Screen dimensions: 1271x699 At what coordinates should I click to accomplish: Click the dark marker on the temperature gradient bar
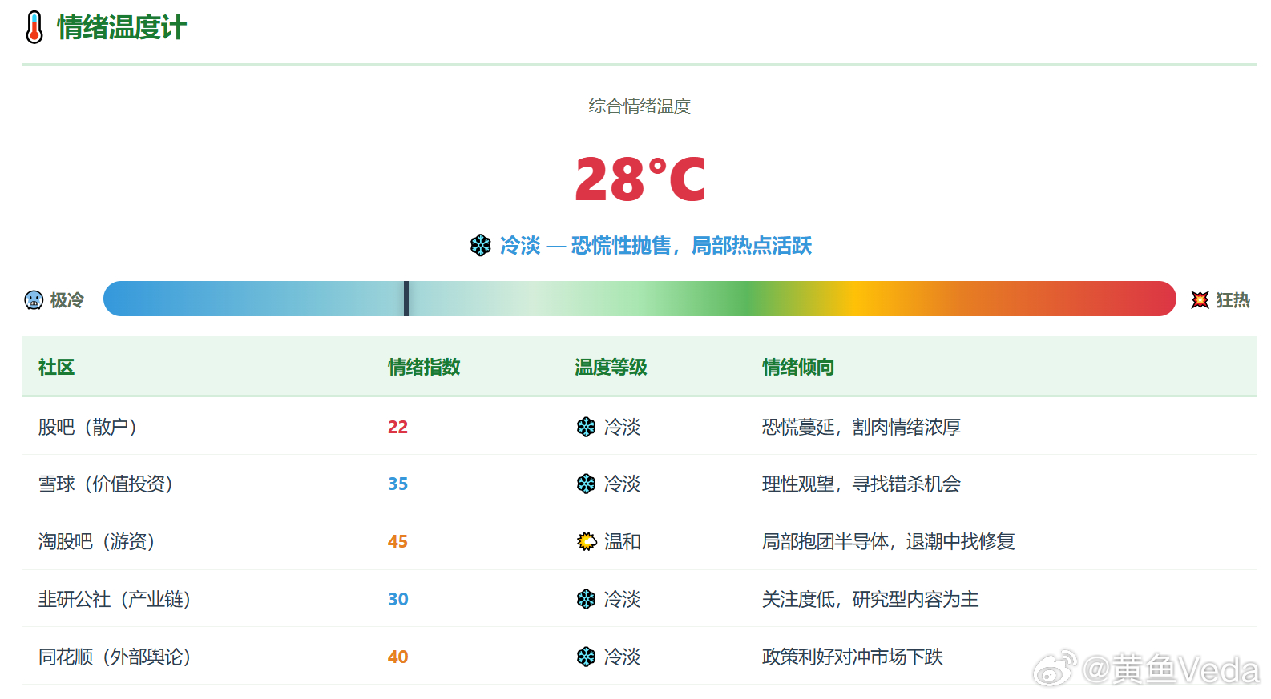406,299
